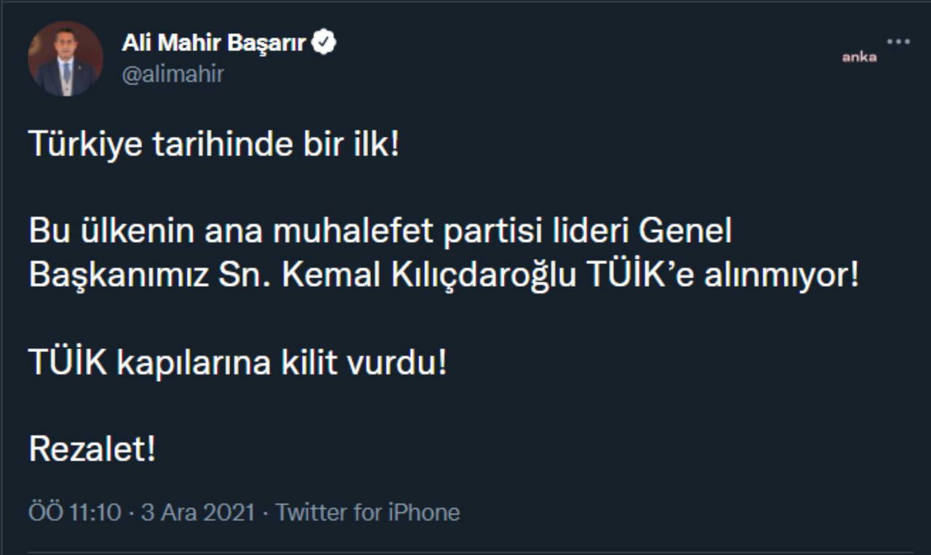Click the 3 Ara 2021 date
The width and height of the screenshot is (931, 555).
tap(199, 512)
